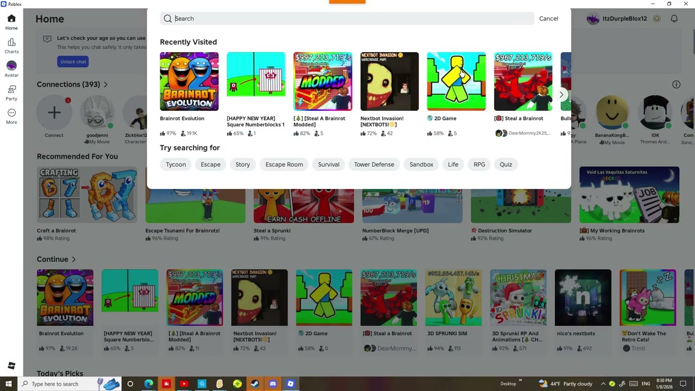Open 3D SPRUNKI SIM in Continue
The height and width of the screenshot is (391, 695).
tap(453, 298)
